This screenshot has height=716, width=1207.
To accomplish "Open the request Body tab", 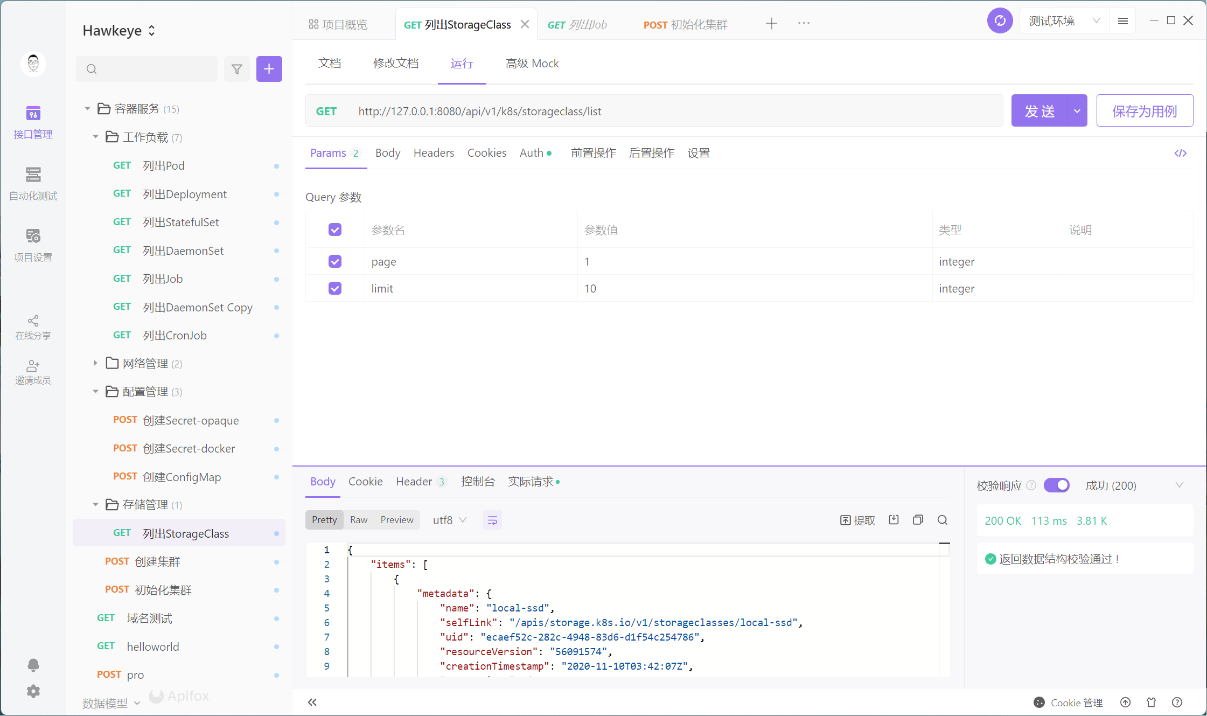I will [x=388, y=153].
